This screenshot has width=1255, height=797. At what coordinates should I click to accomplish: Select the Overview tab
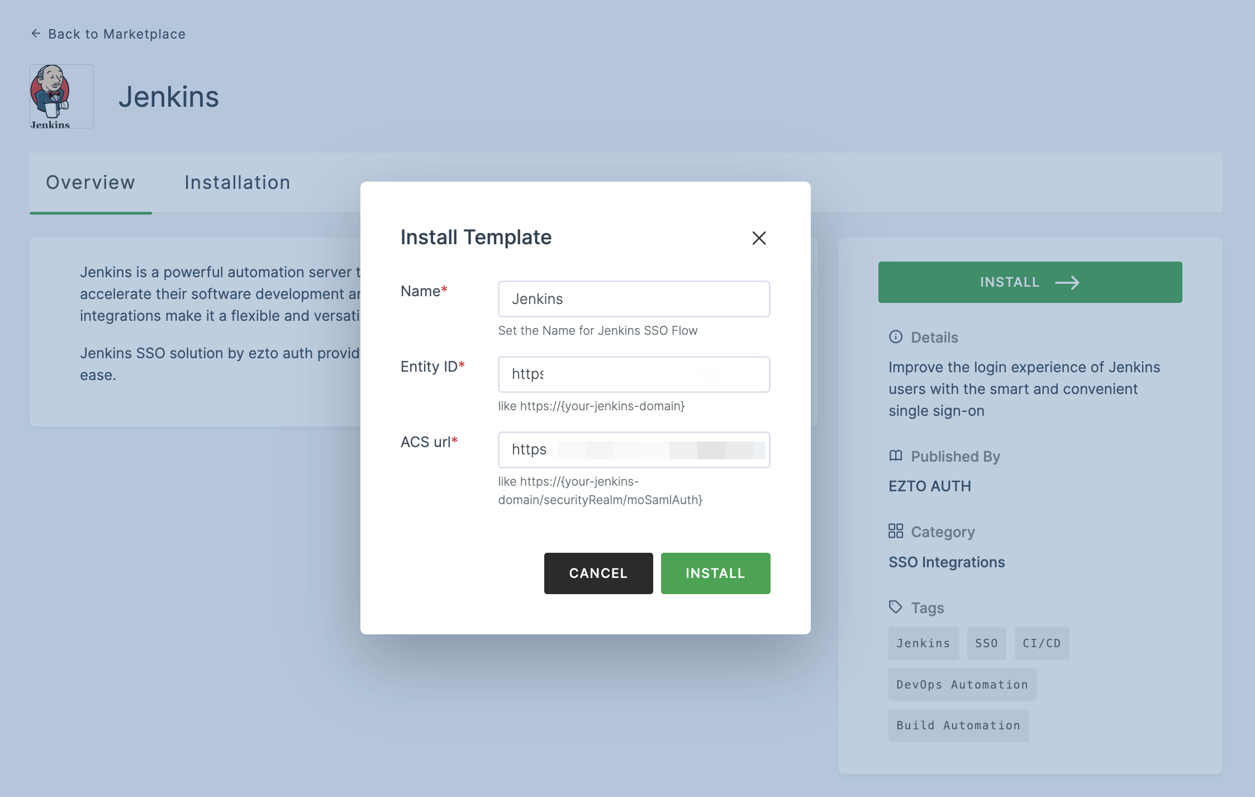(89, 181)
